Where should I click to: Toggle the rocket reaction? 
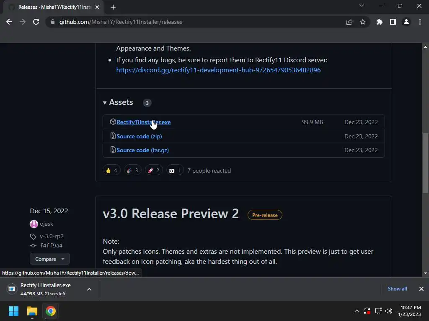pos(154,171)
